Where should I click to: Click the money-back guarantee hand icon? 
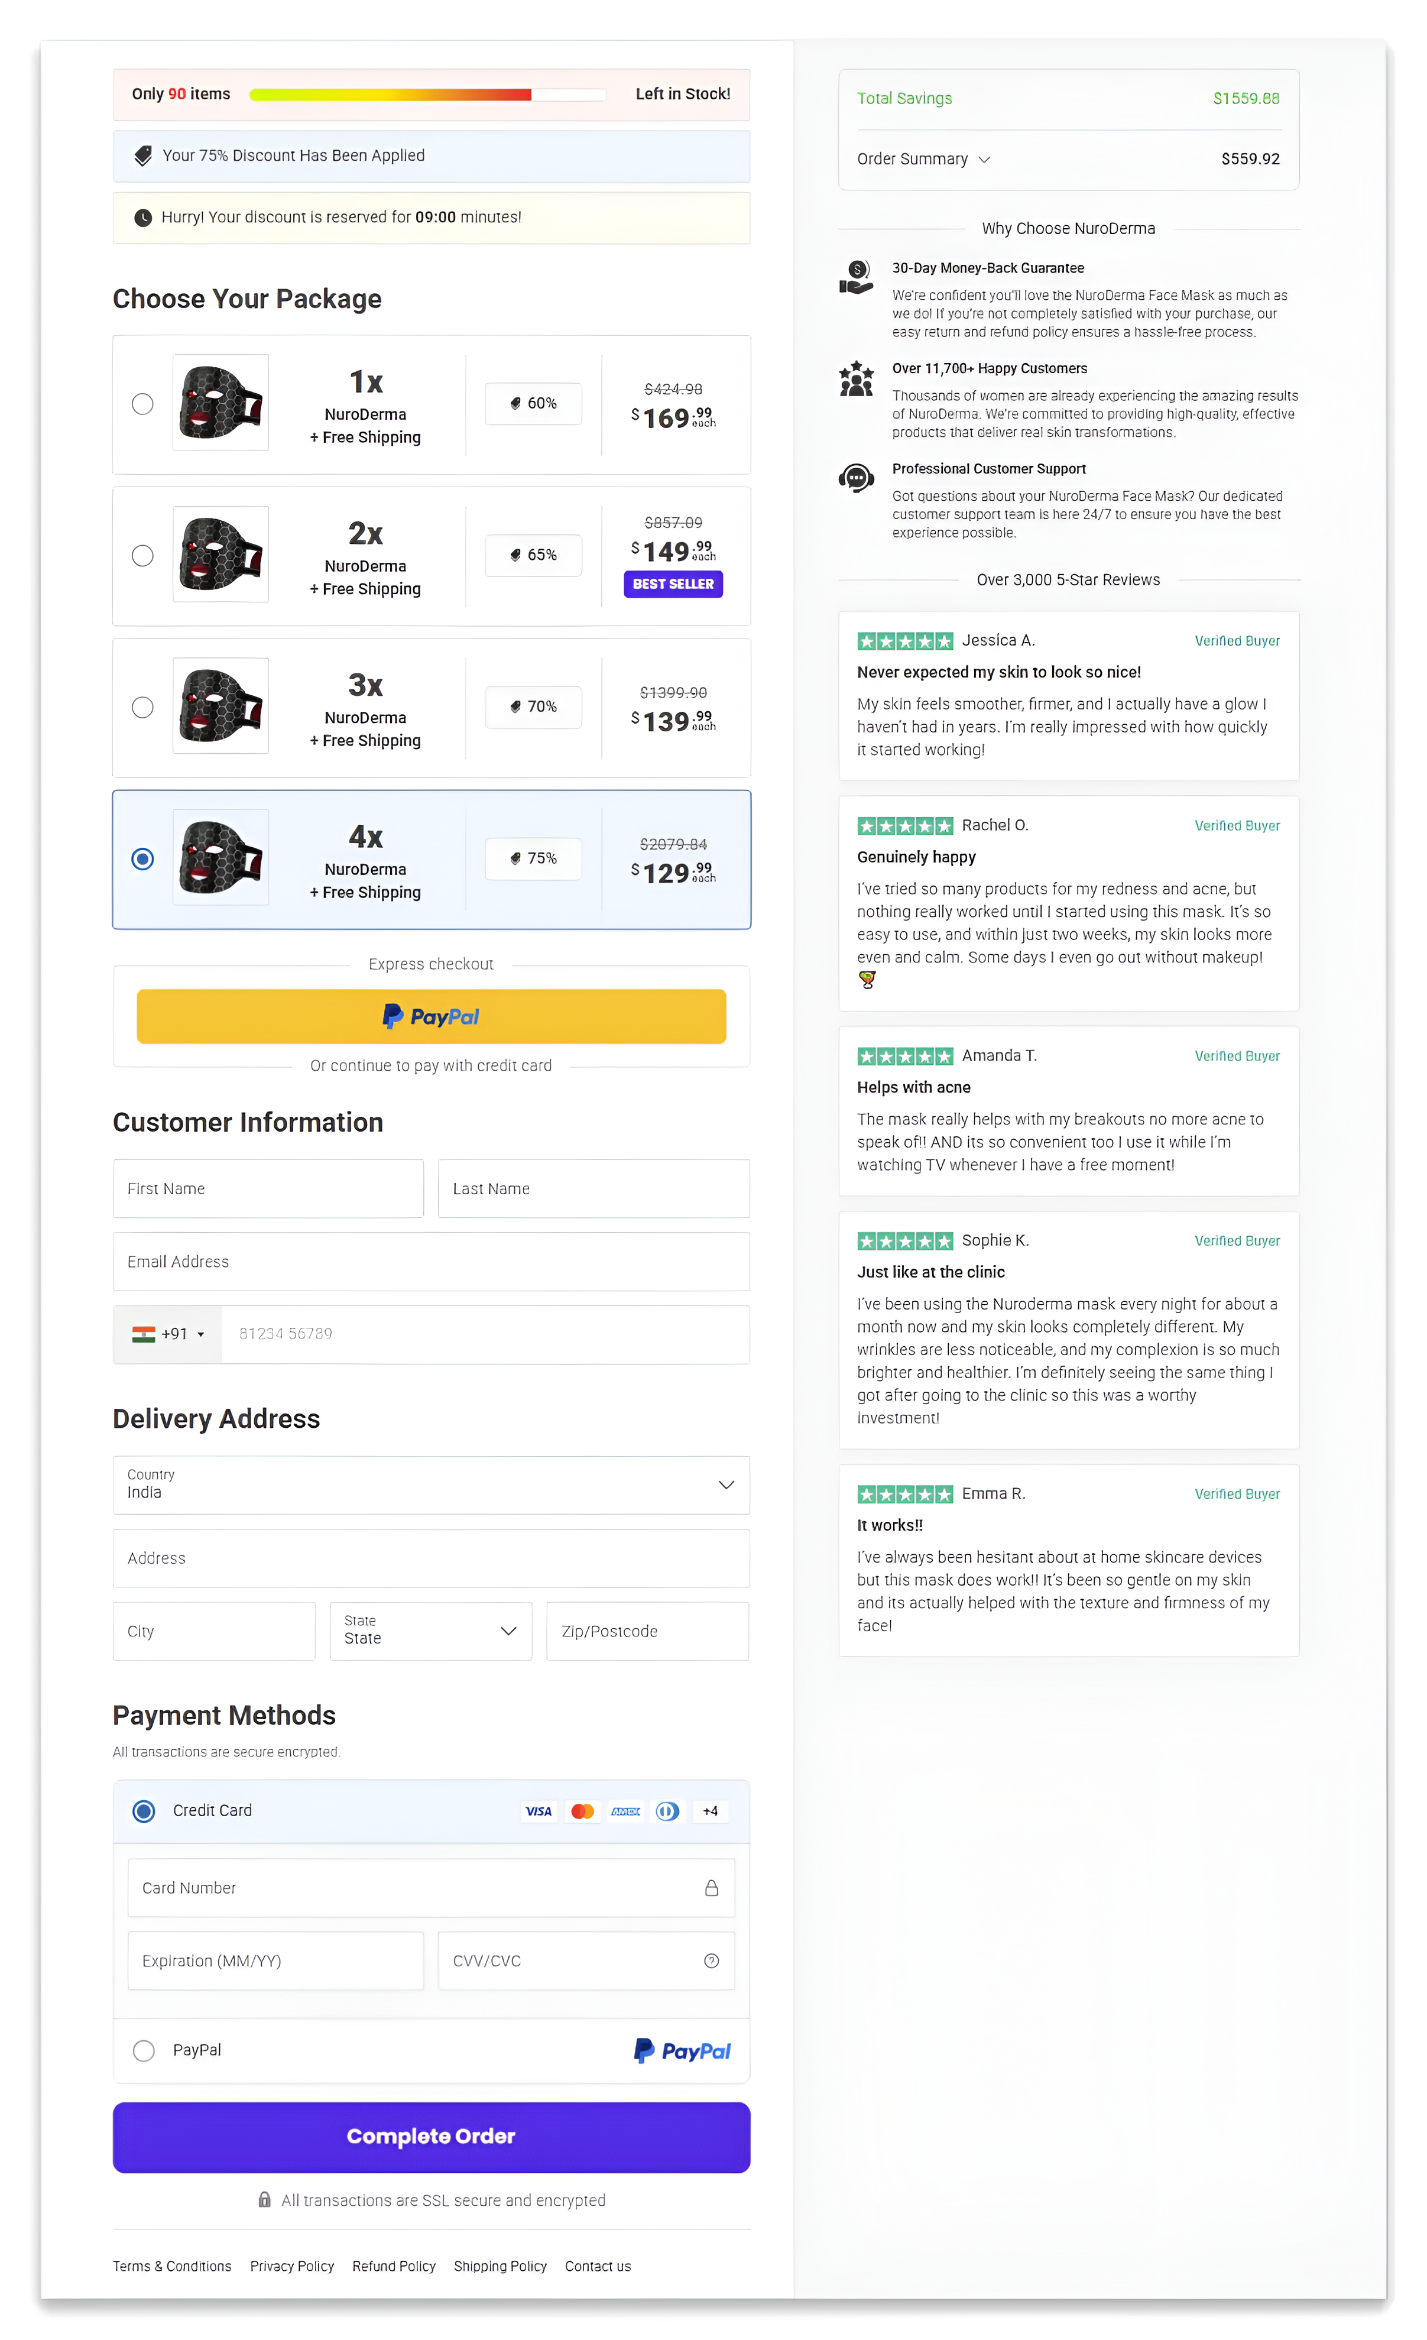point(855,277)
